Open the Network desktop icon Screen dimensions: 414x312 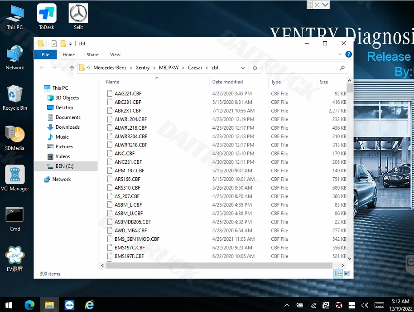tap(15, 58)
